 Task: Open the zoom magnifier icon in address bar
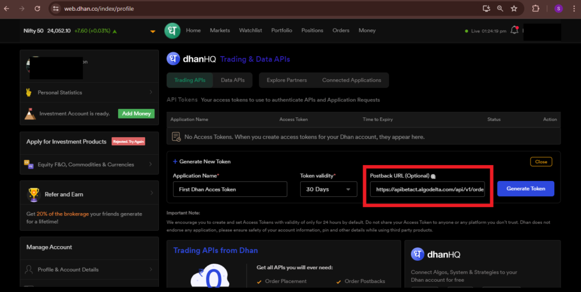pyautogui.click(x=500, y=9)
